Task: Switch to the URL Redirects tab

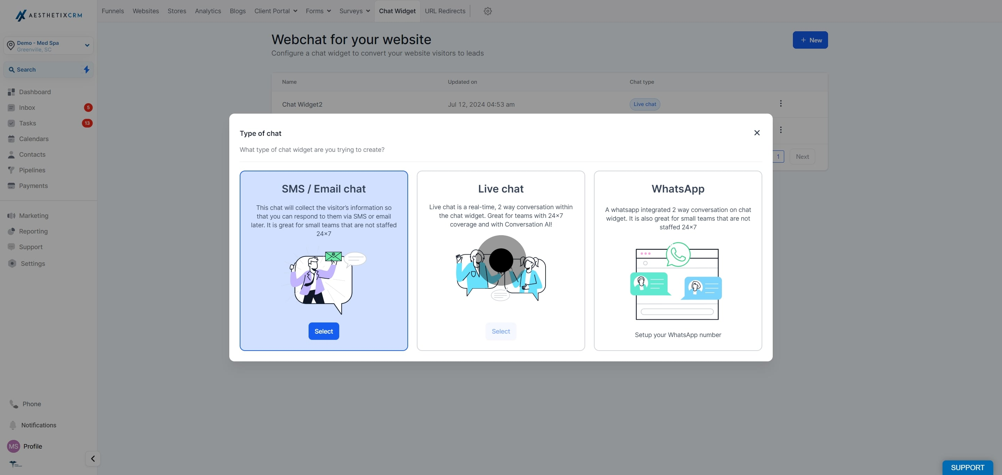Action: 445,11
